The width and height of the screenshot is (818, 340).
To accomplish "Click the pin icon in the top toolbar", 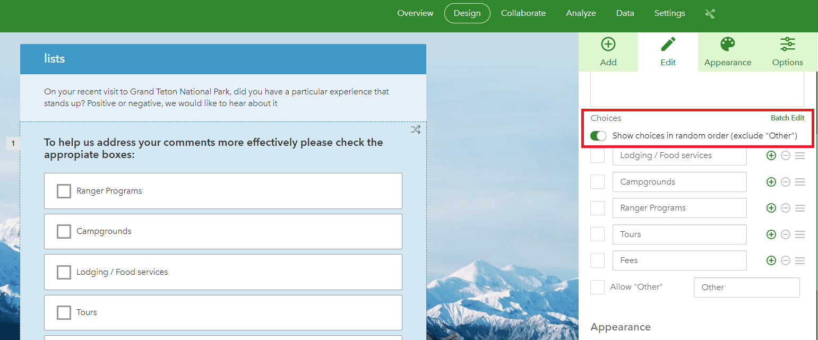I will click(x=710, y=13).
